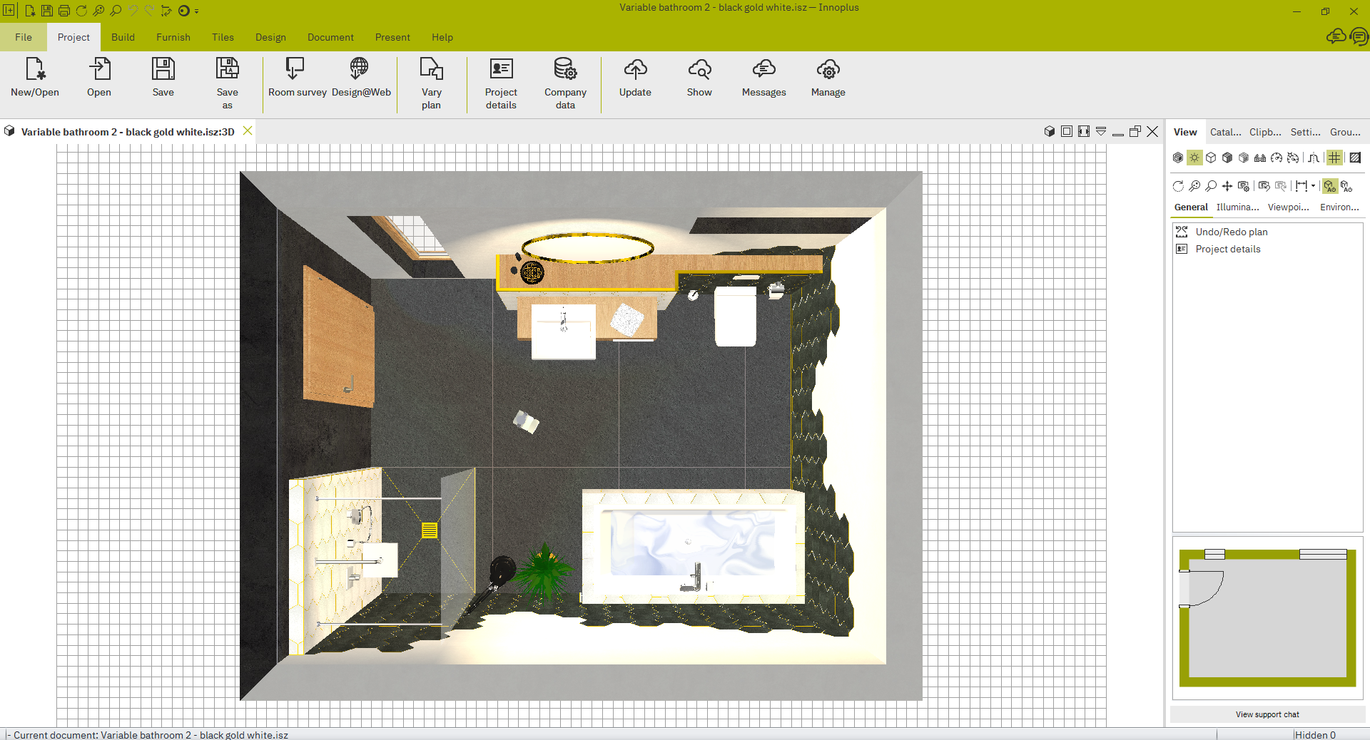Toggle the highlighted auto-update cube button
This screenshot has width=1370, height=740.
point(1329,186)
